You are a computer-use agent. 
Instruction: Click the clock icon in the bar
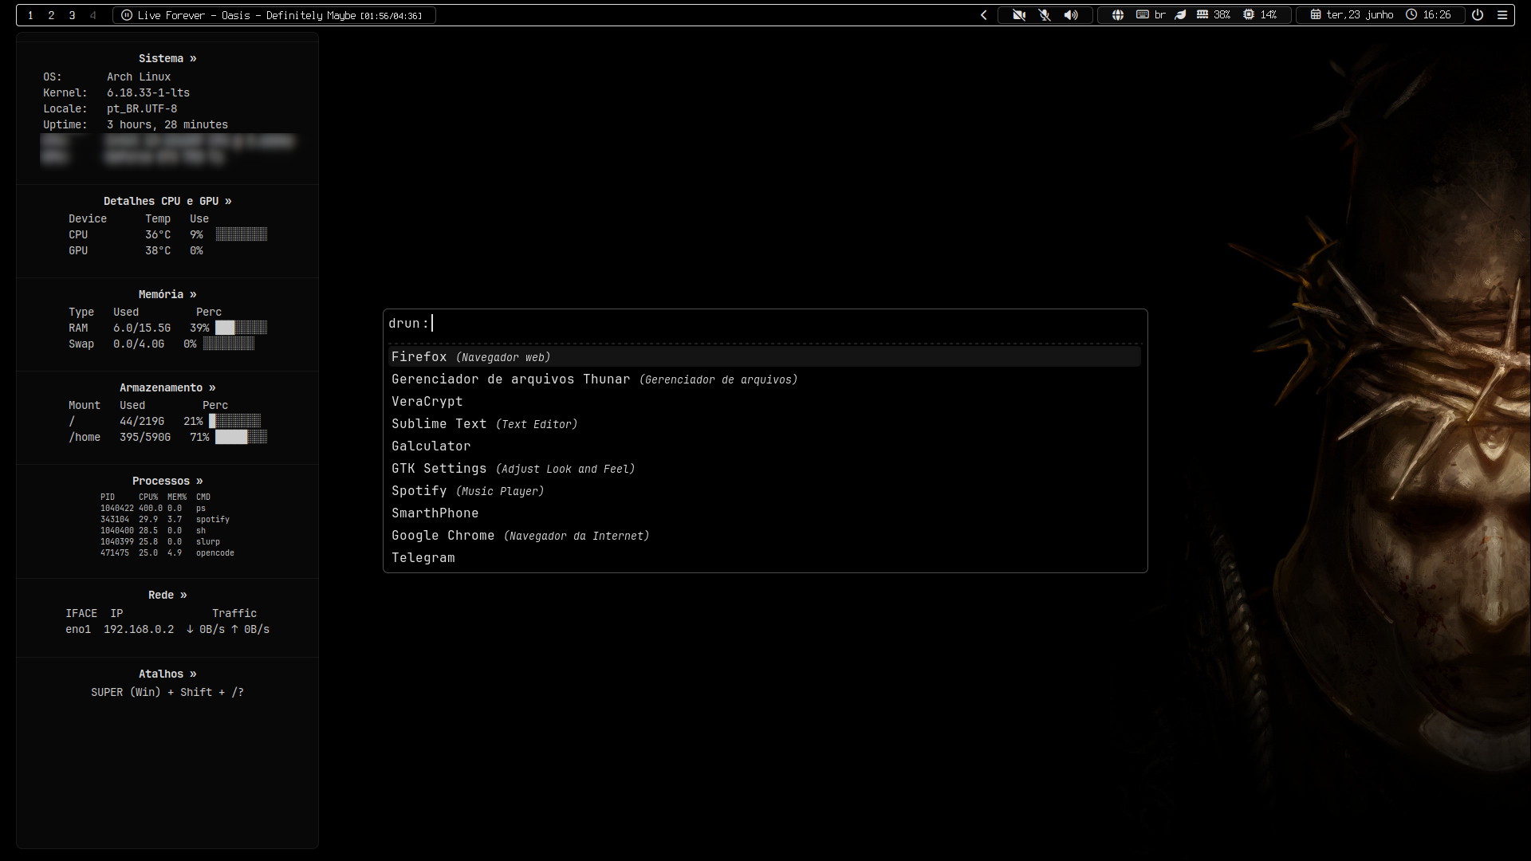click(1411, 15)
